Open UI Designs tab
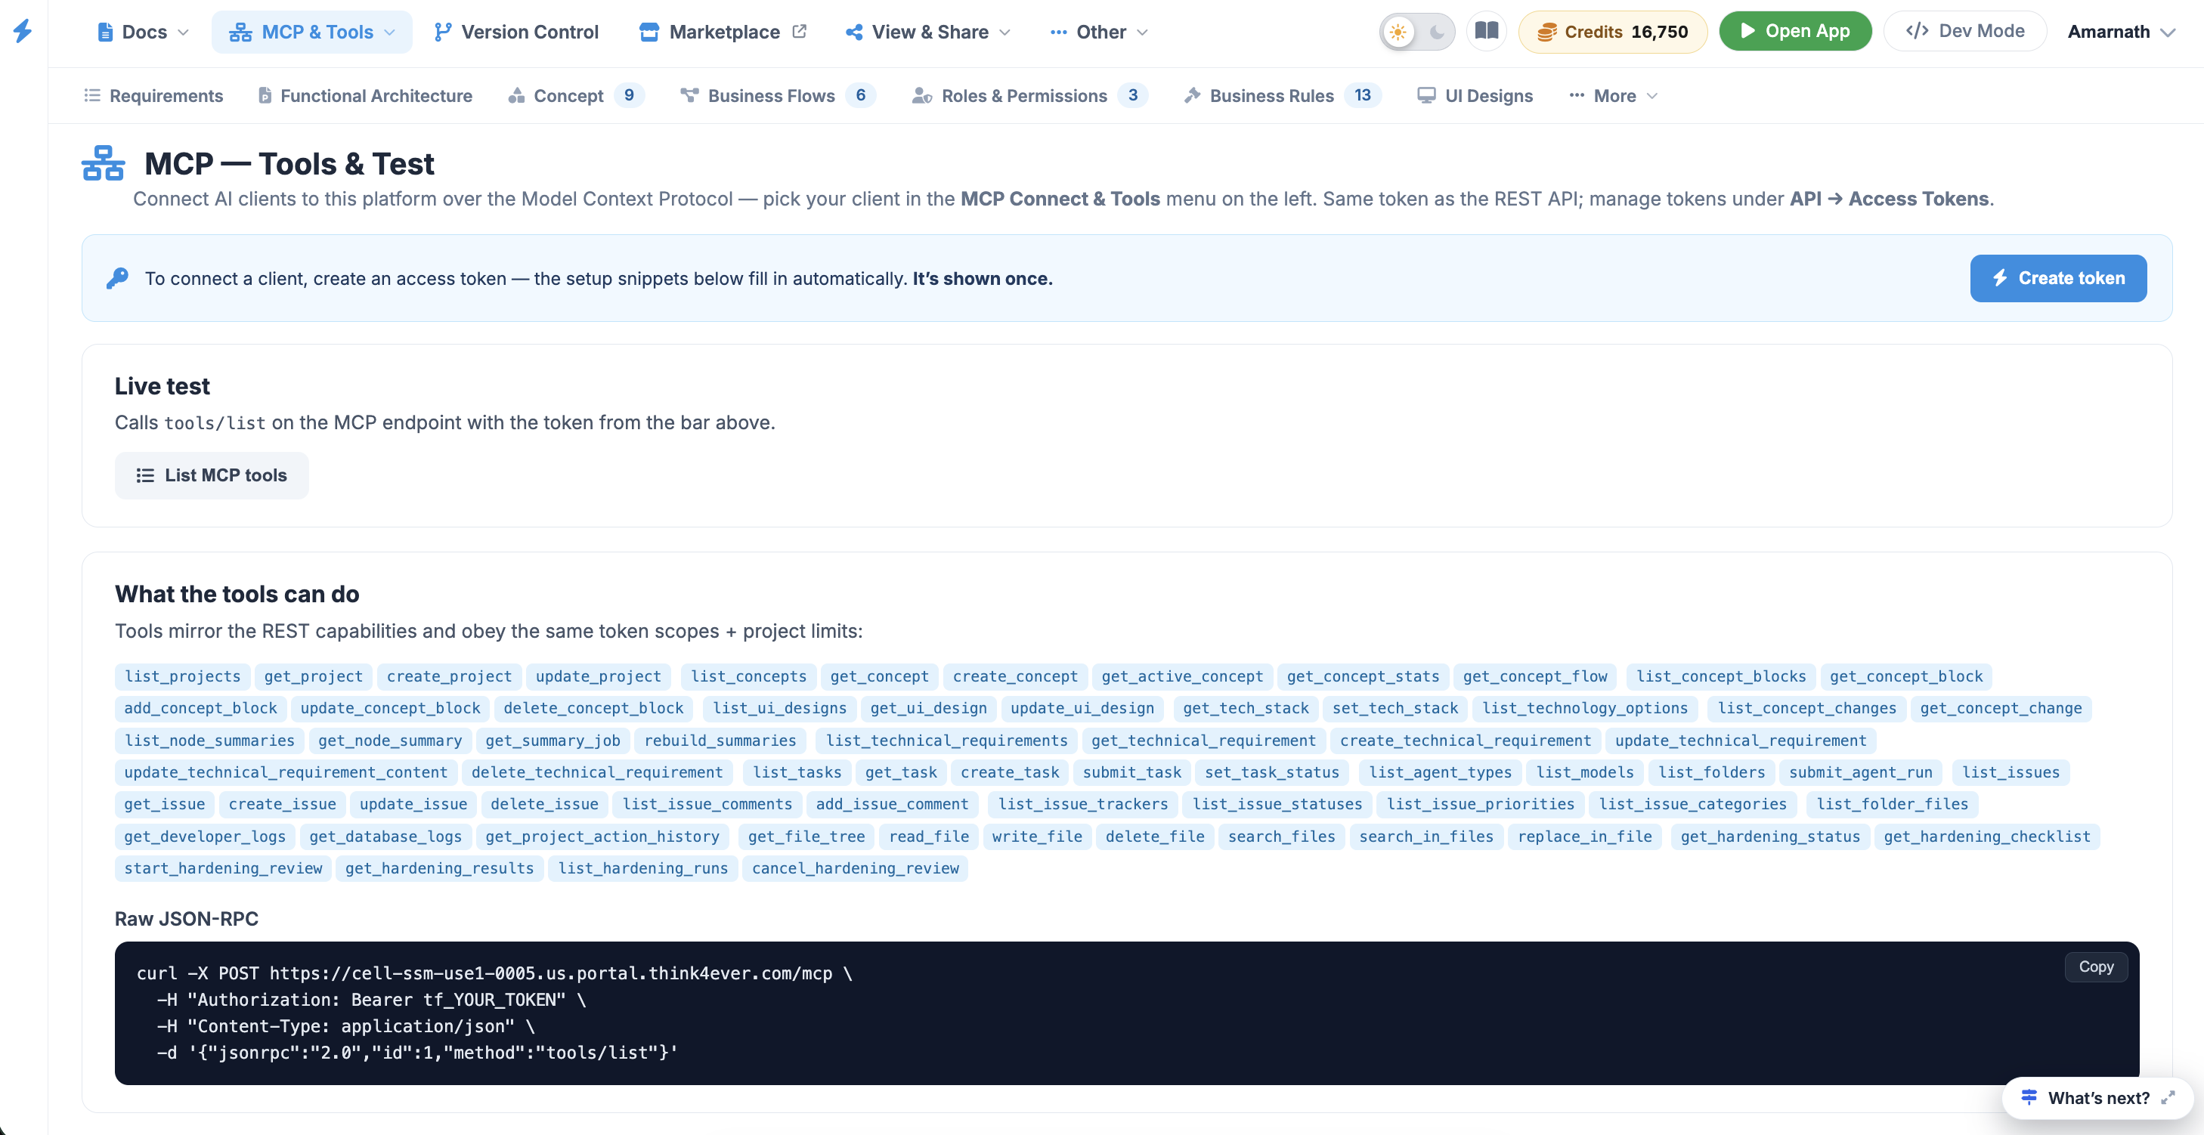This screenshot has height=1135, width=2204. (1475, 96)
